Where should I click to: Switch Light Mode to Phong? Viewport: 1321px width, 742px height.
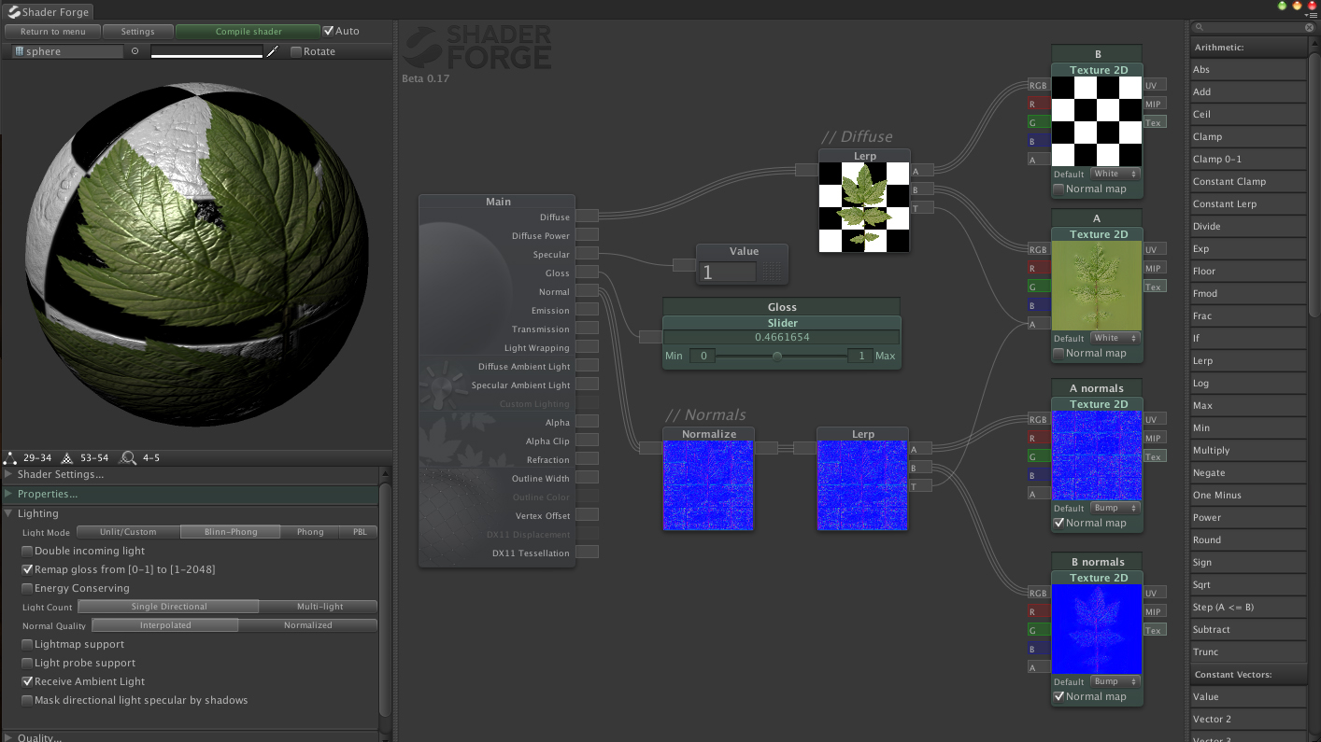click(310, 532)
